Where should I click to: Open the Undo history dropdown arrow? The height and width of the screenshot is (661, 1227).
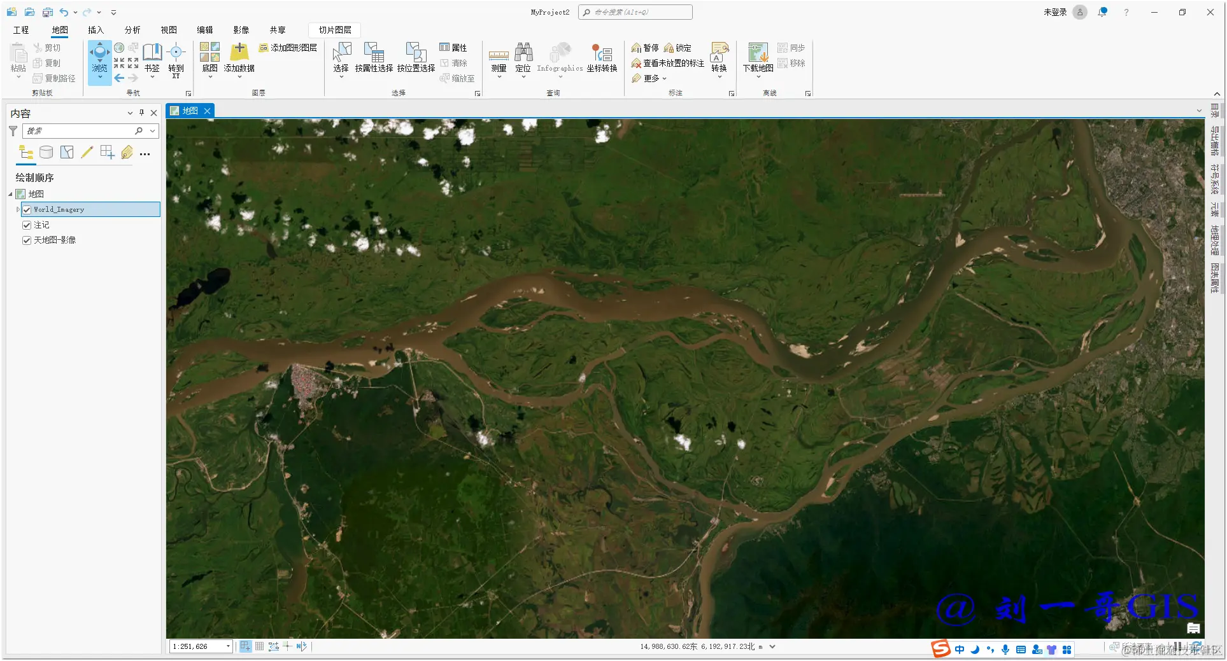(75, 12)
